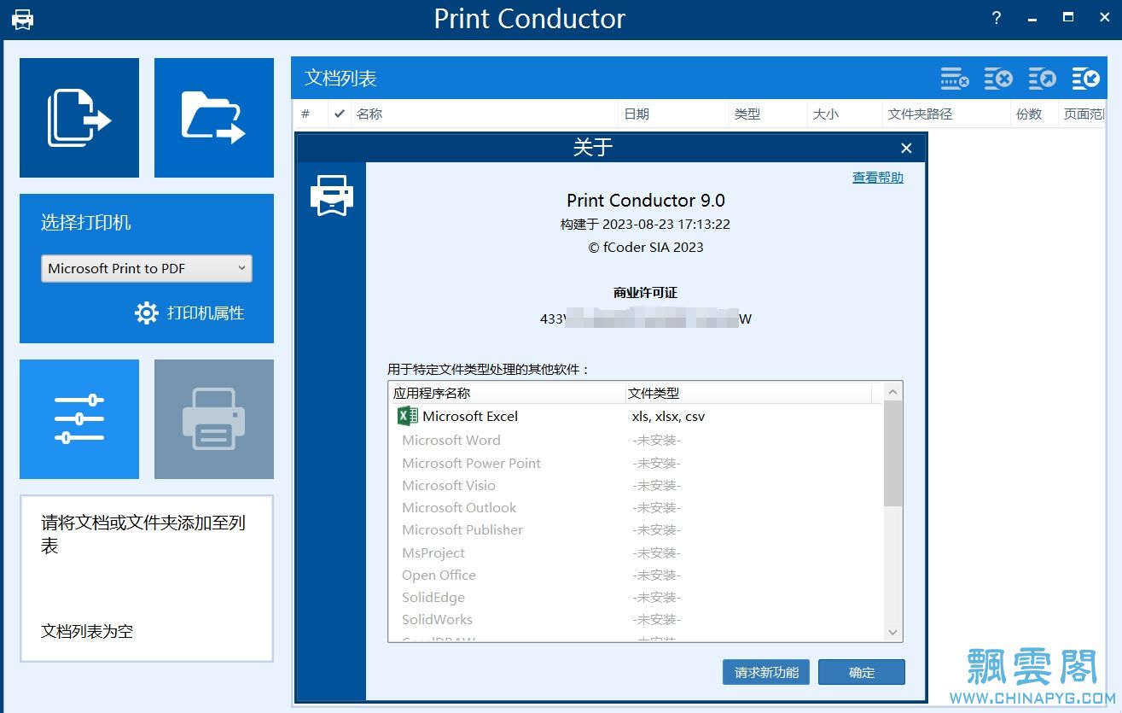1122x713 pixels.
Task: Select the Microsoft Outlook row
Action: 636,507
